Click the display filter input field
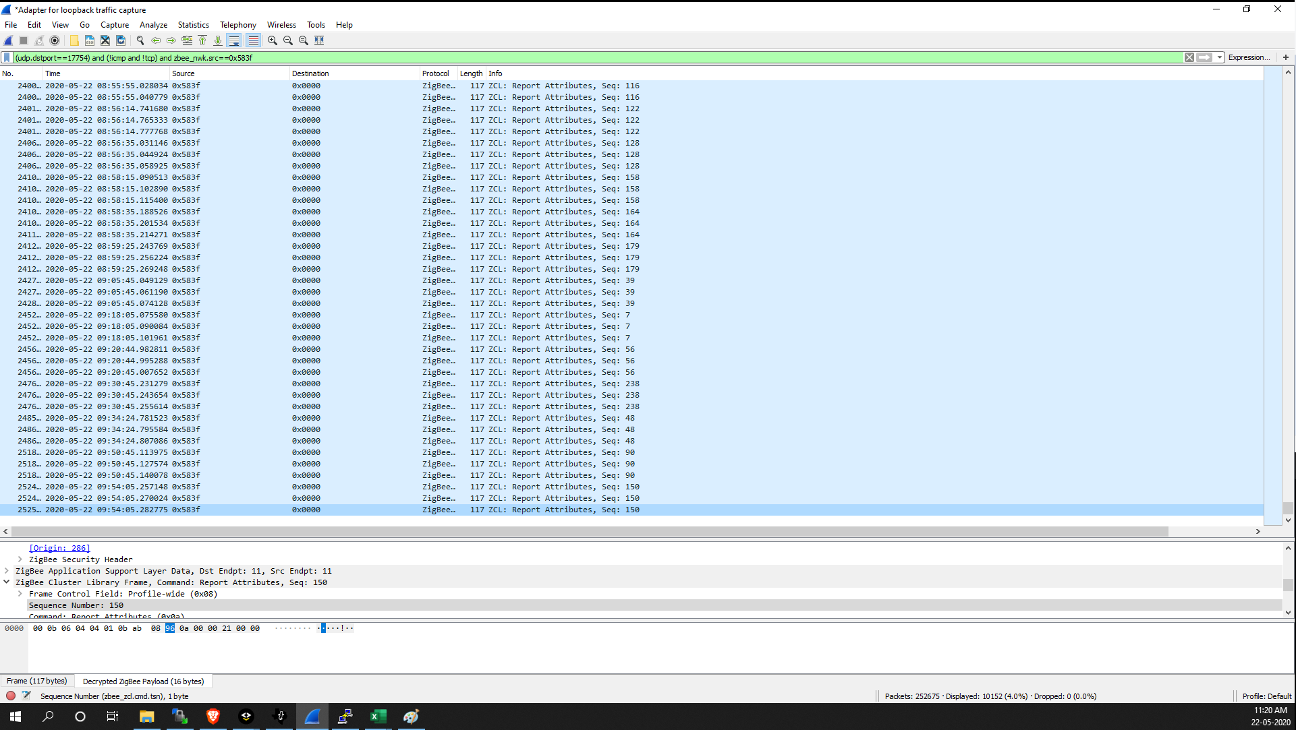The width and height of the screenshot is (1296, 730). pos(594,58)
